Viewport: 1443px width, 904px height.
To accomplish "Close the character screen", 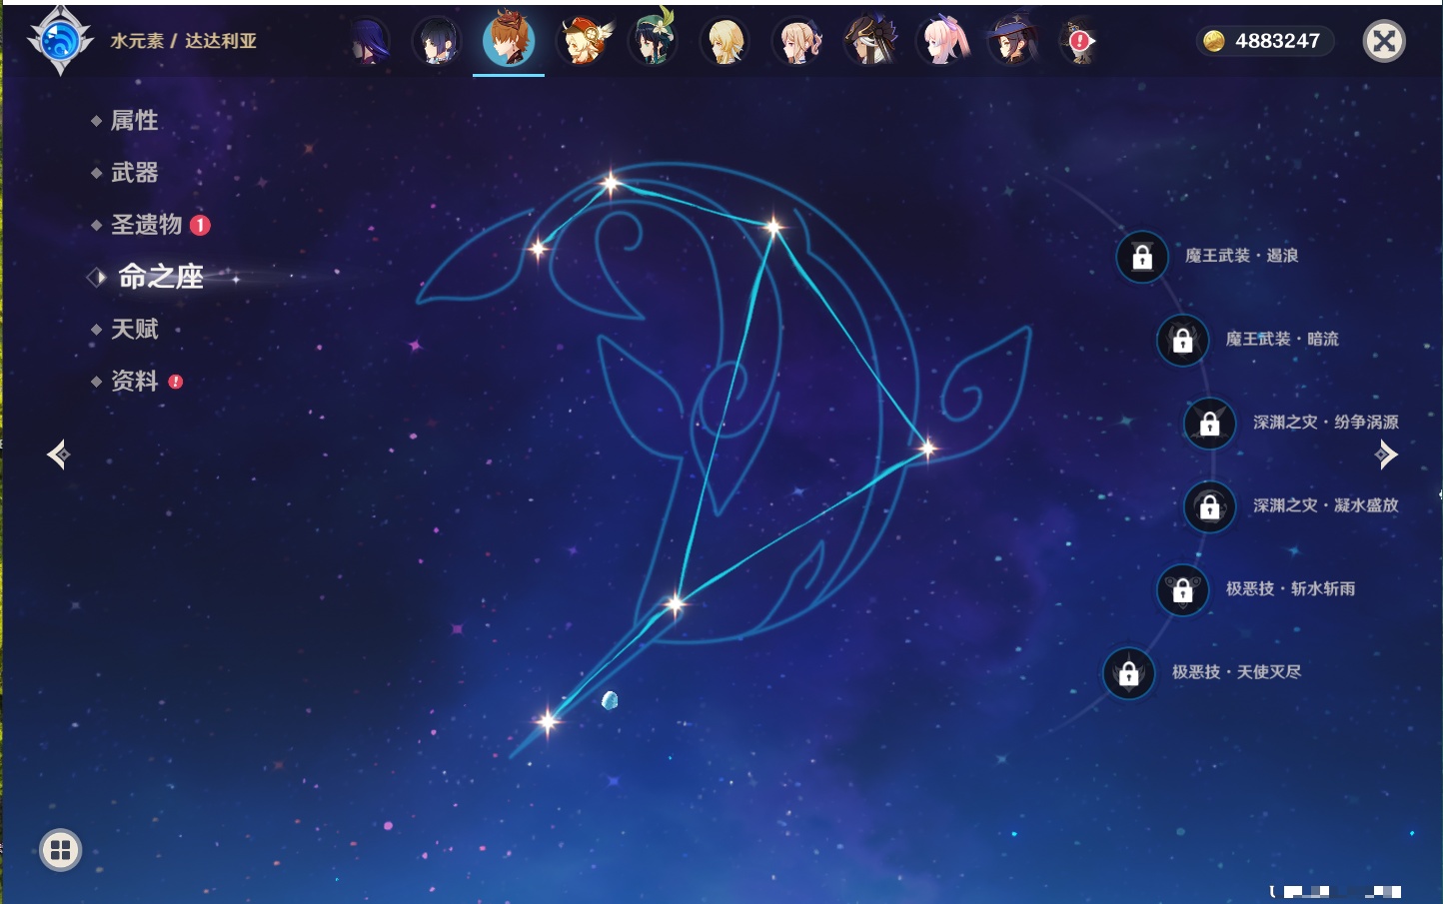I will point(1384,41).
